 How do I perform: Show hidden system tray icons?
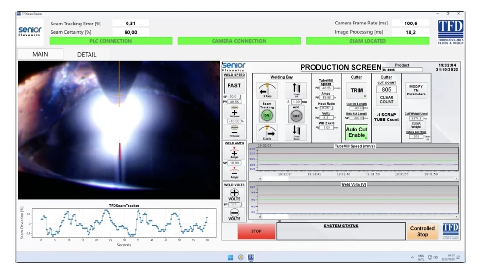coord(412,258)
